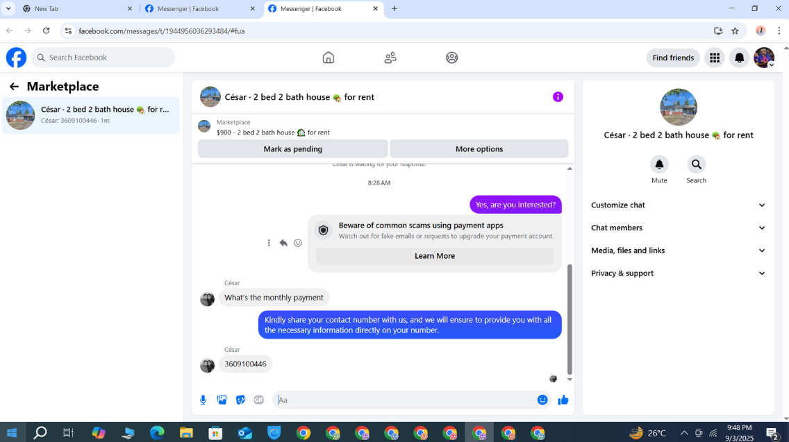Viewport: 789px width, 442px height.
Task: View site information icon in address bar
Action: (x=69, y=31)
